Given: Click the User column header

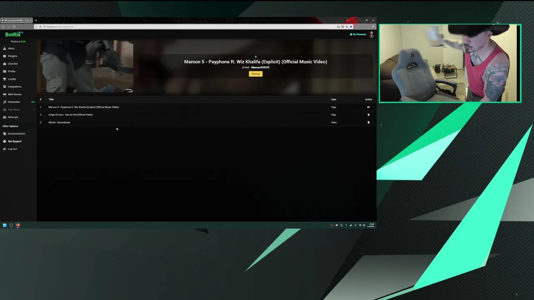Looking at the screenshot, I should tap(333, 100).
